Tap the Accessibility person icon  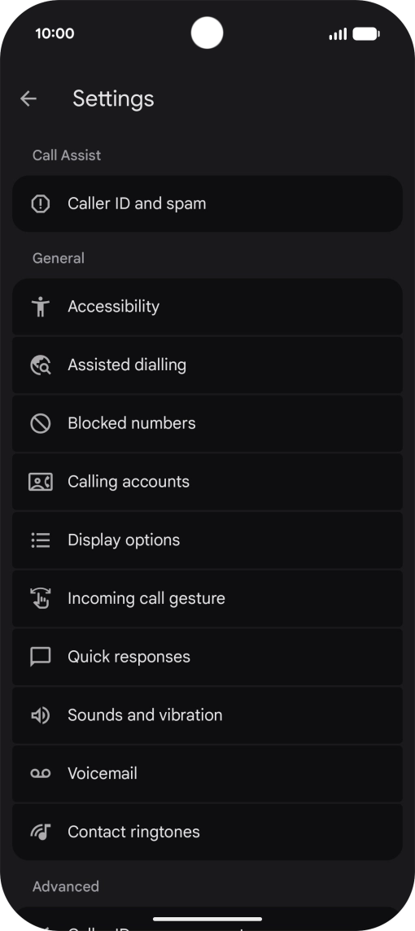[x=41, y=306]
